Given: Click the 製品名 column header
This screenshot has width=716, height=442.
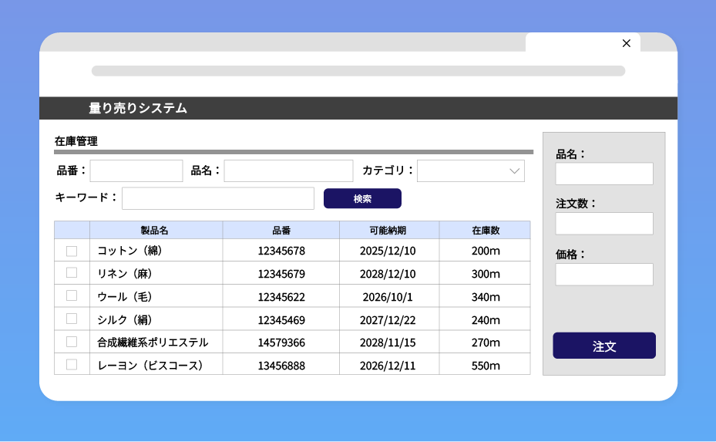Looking at the screenshot, I should click(155, 230).
